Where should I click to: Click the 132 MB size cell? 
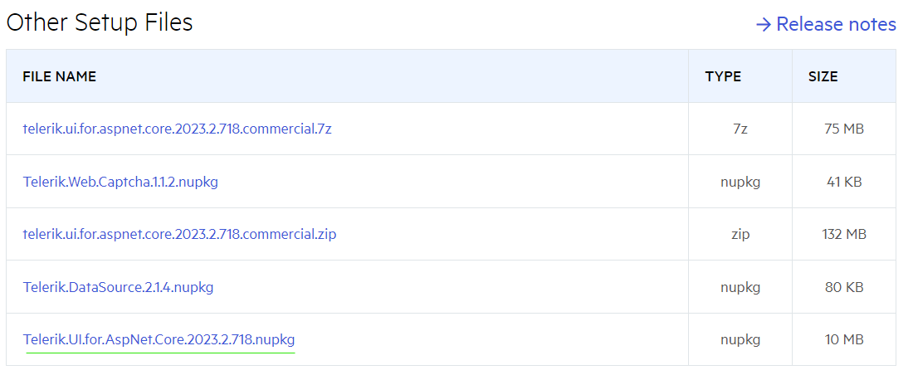(844, 234)
